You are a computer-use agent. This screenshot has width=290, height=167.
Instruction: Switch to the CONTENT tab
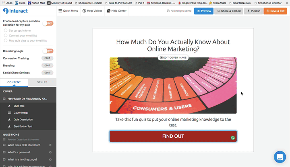click(14, 82)
